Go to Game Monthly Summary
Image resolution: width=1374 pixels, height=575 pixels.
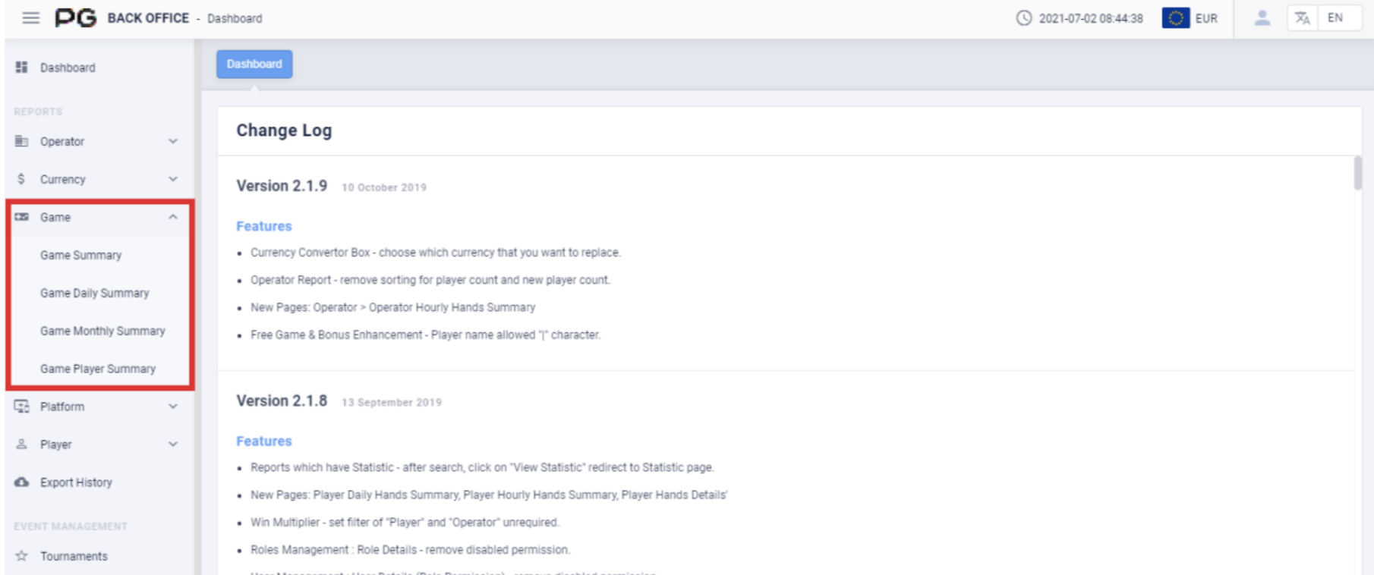click(x=102, y=331)
